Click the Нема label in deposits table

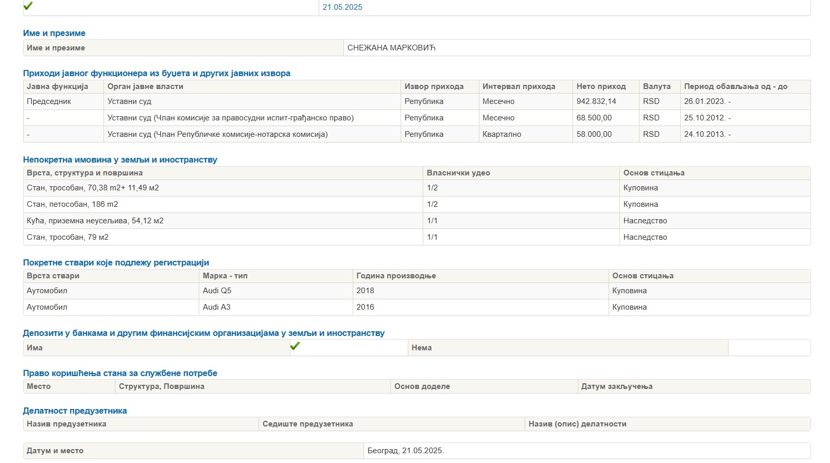pyautogui.click(x=422, y=348)
